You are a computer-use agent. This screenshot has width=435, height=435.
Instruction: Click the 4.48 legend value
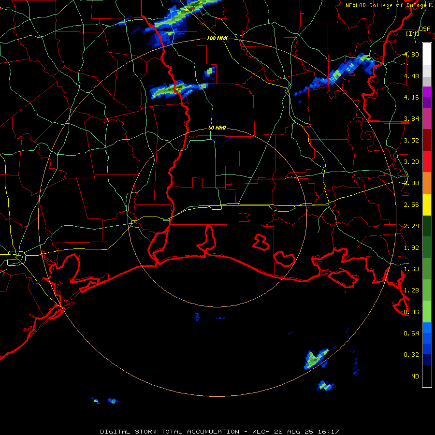pos(411,76)
